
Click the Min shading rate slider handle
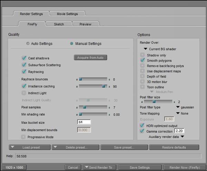pyautogui.click(x=80, y=114)
